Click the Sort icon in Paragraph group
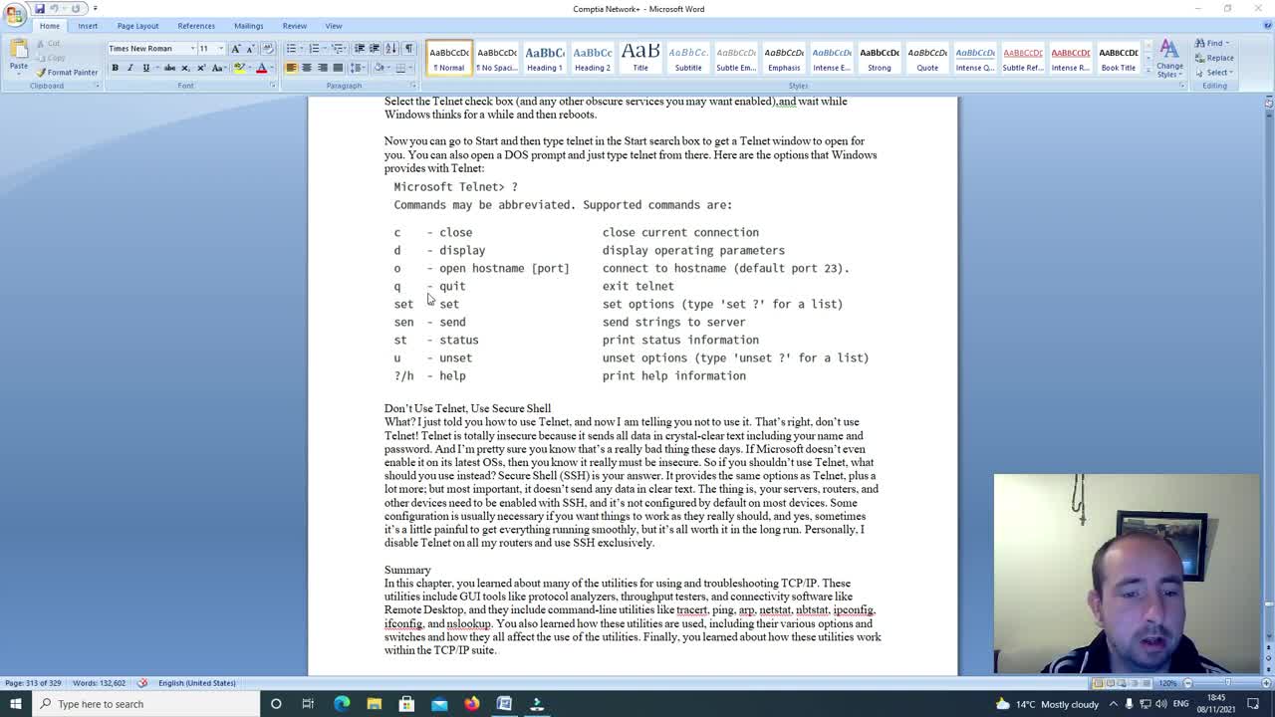The width and height of the screenshot is (1275, 717). (x=390, y=49)
